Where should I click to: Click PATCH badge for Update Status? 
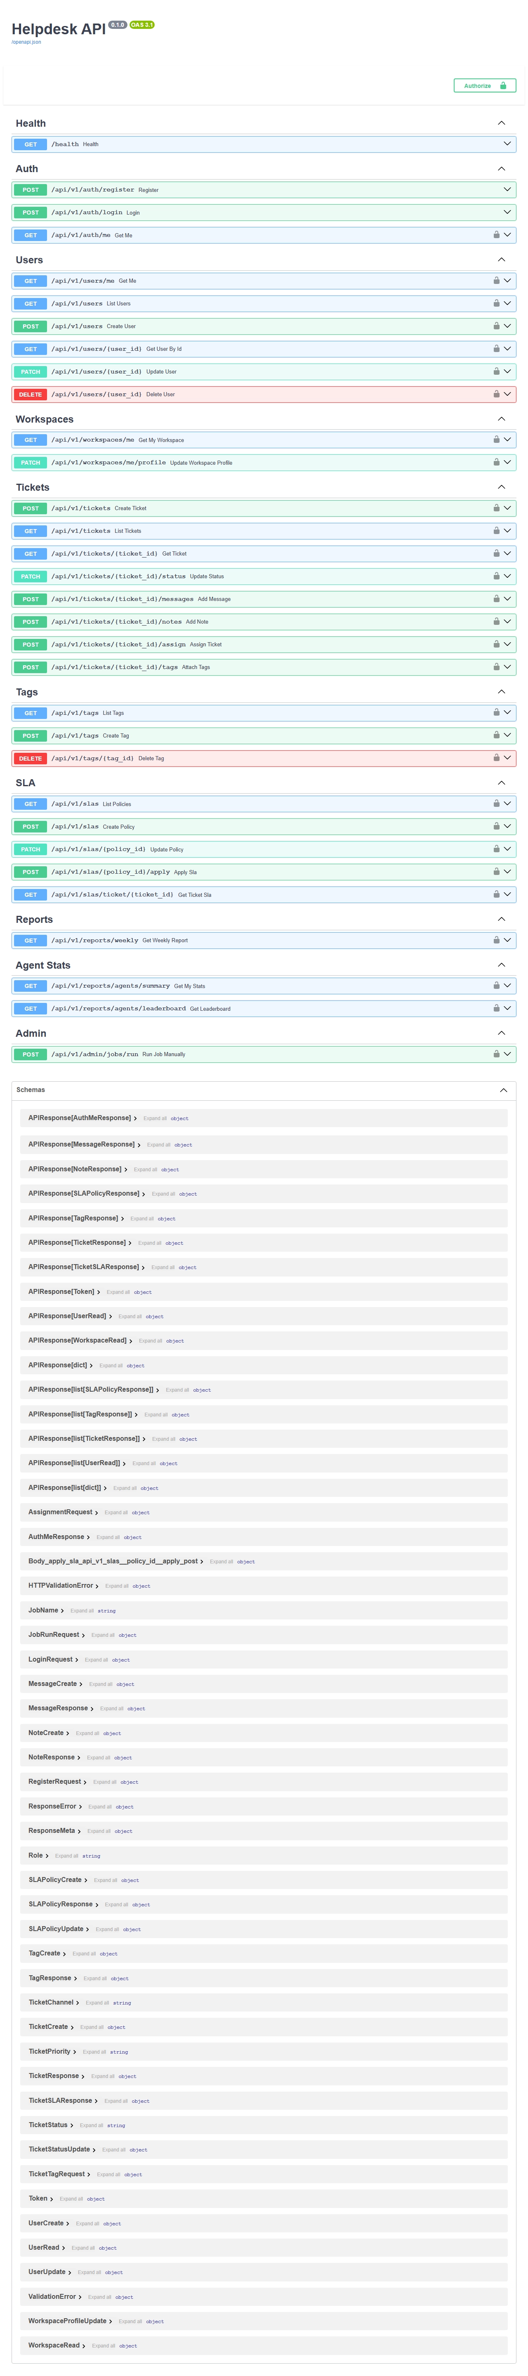[x=31, y=577]
